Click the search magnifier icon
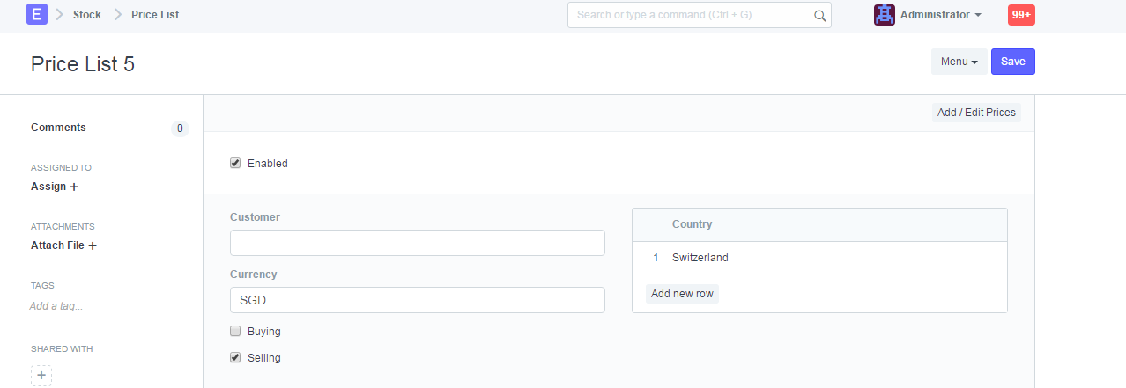The image size is (1126, 388). tap(819, 15)
